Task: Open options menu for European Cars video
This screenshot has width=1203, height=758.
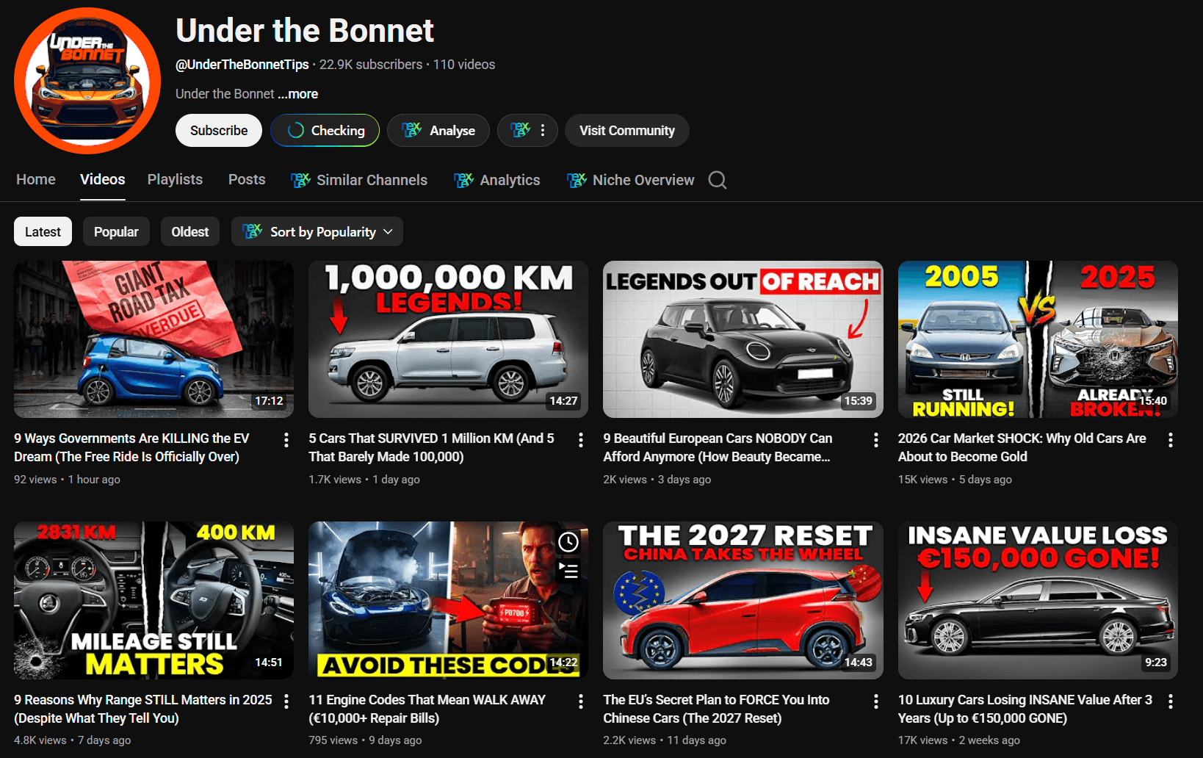Action: point(875,440)
